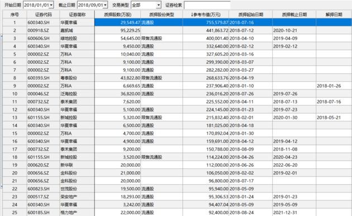Click the 181,025.00 market value cell
The image size is (352, 216).
pyautogui.click(x=206, y=125)
